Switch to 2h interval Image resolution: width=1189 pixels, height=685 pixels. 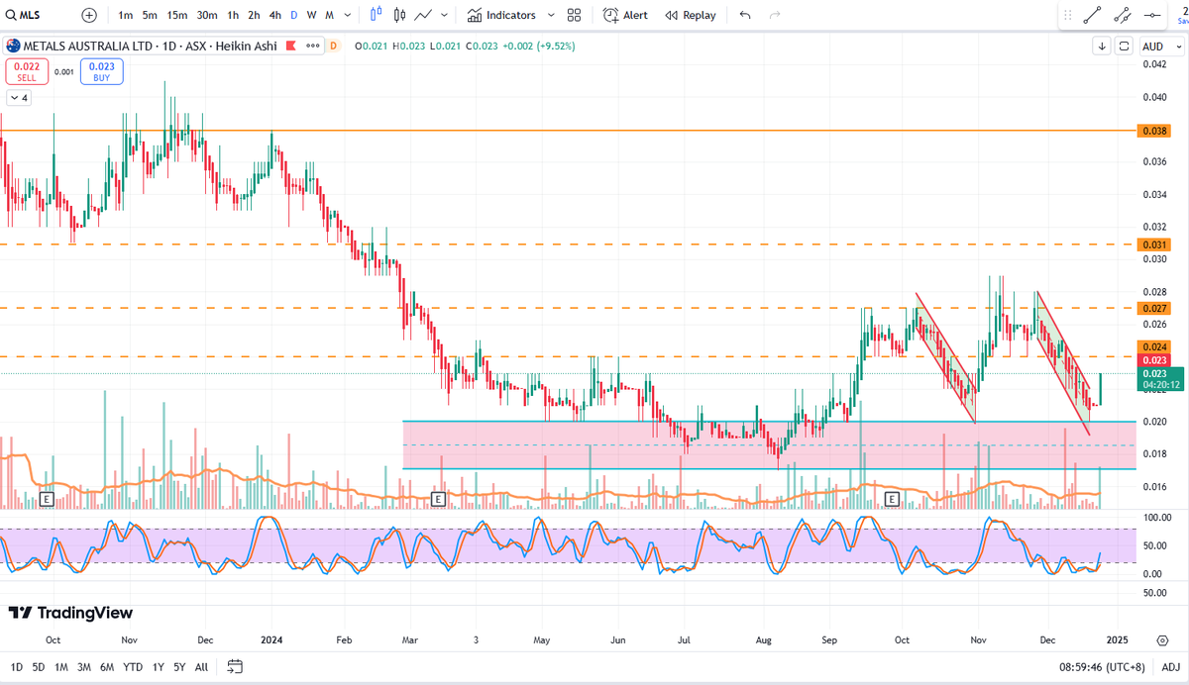pyautogui.click(x=254, y=15)
